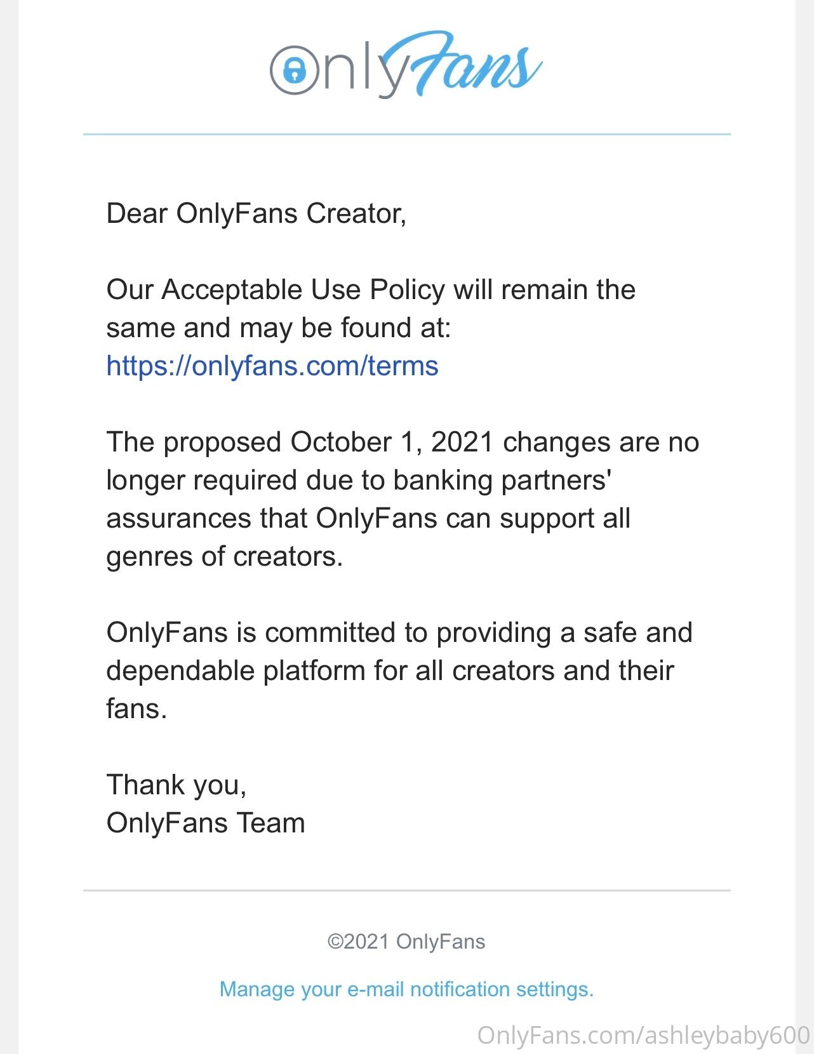Click the "Dear OnlyFans Creator," greeting
Image resolution: width=814 pixels, height=1054 pixels.
[256, 213]
